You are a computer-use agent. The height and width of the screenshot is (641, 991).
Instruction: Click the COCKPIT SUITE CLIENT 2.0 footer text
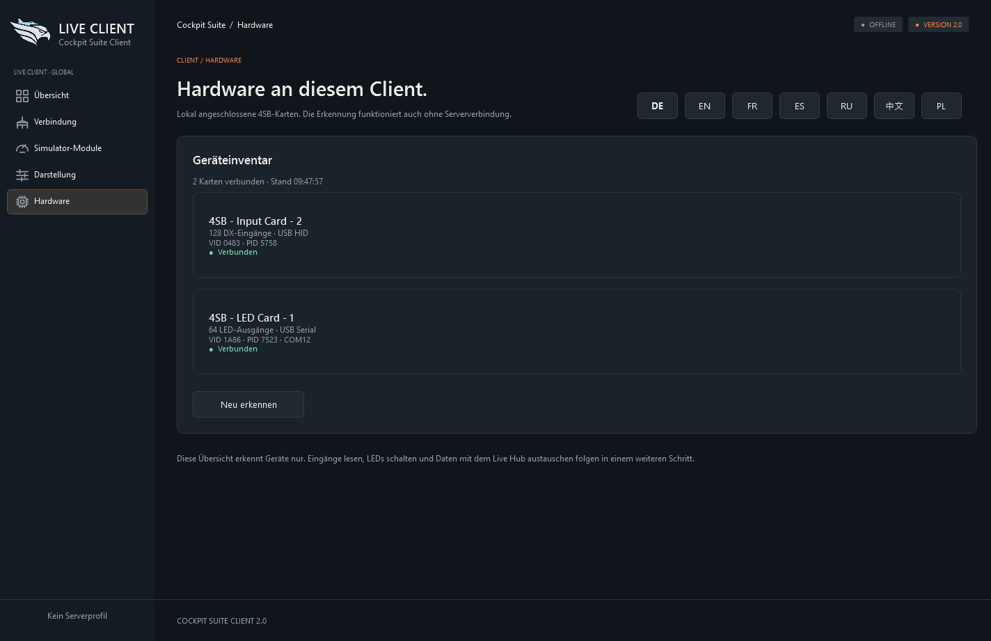[x=221, y=621]
